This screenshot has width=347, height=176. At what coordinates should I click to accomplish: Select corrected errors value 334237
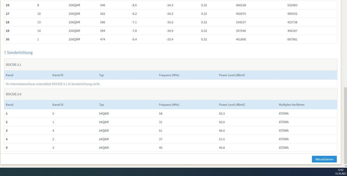pos(241,22)
